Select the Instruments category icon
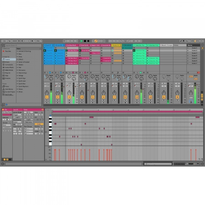Image resolution: width=205 pixels, height=205 pixels. [x=4, y=65]
